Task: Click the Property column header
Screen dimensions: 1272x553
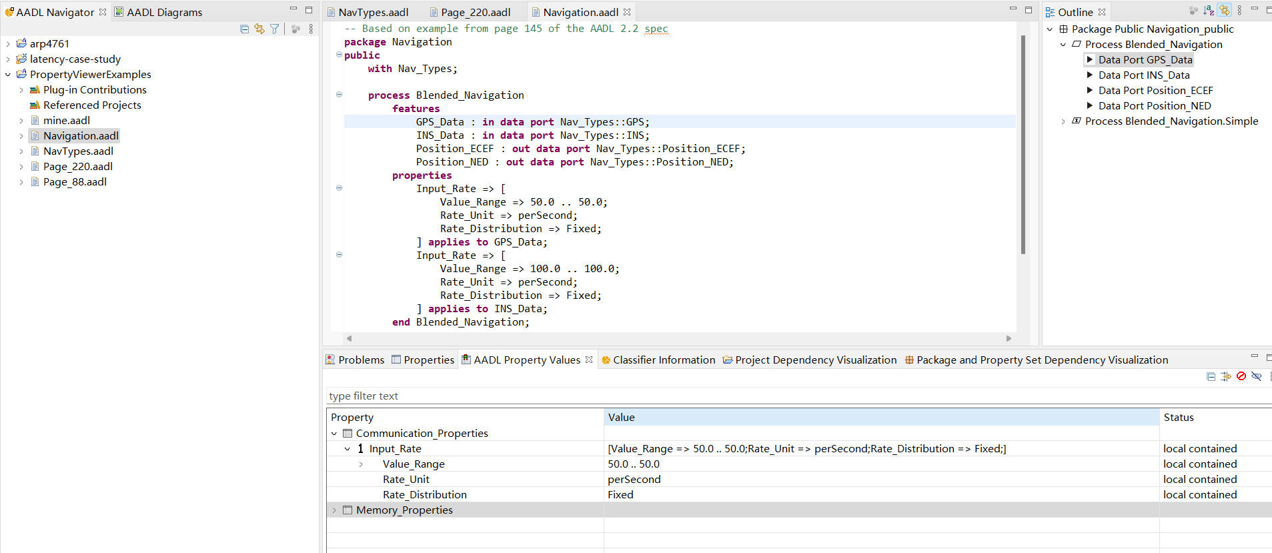Action: (x=465, y=418)
